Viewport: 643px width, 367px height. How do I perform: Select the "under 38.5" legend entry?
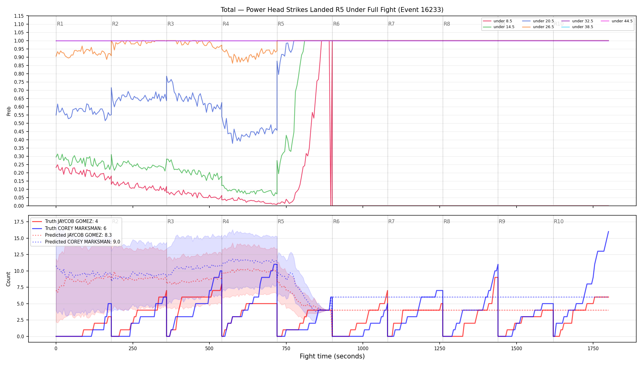(x=577, y=27)
